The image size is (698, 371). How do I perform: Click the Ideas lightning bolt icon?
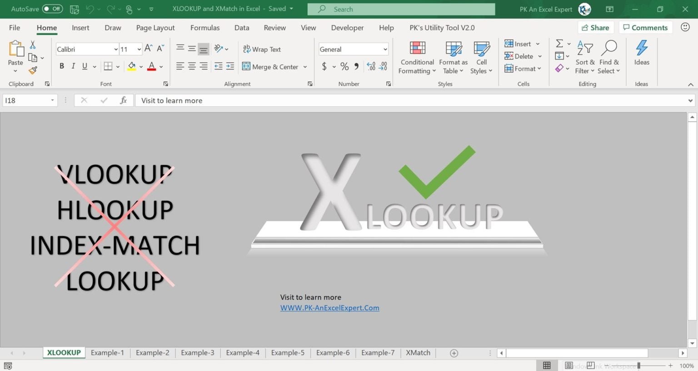point(642,49)
